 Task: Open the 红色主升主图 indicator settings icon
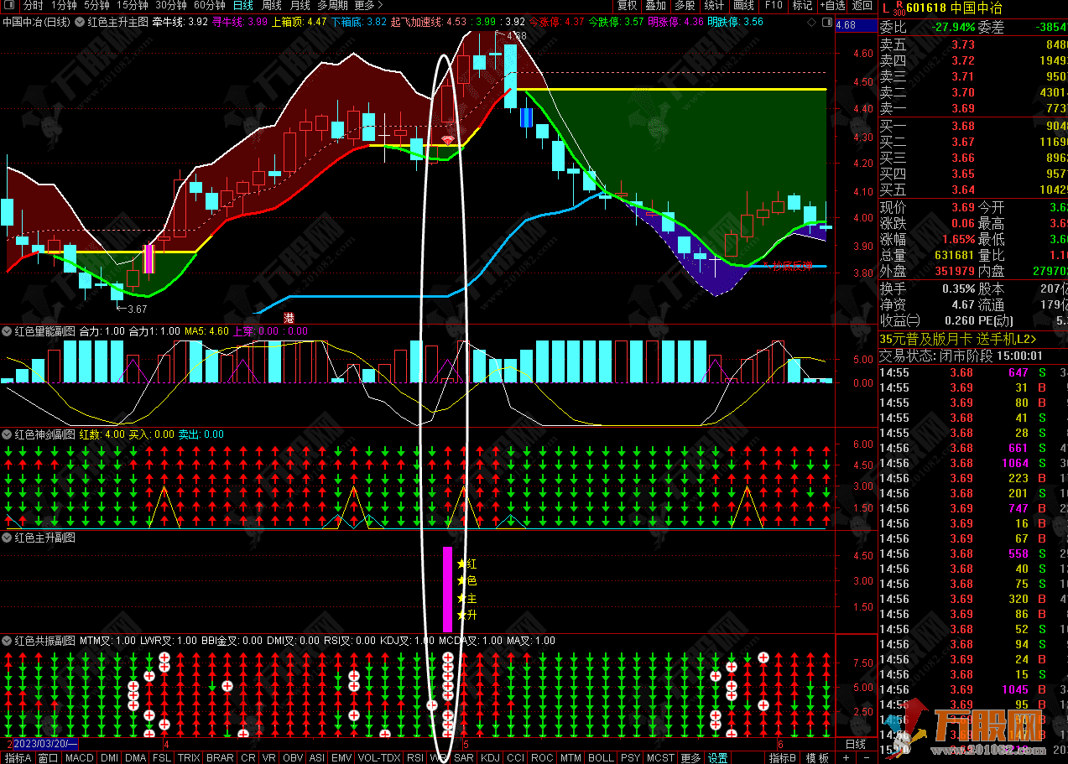(80, 22)
